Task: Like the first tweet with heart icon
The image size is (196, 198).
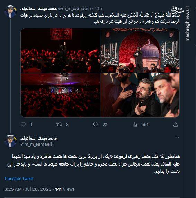Action: (x=96, y=125)
